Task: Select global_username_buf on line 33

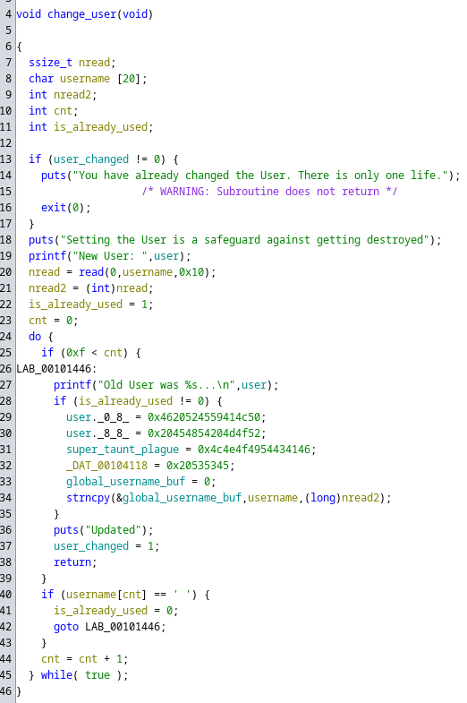Action: [x=126, y=482]
